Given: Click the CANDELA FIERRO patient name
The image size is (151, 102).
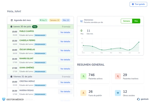Looking at the screenshot, I should tap(27, 40).
